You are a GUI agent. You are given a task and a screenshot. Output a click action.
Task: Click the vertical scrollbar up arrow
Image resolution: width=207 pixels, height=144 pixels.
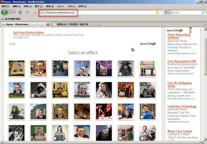point(205,29)
